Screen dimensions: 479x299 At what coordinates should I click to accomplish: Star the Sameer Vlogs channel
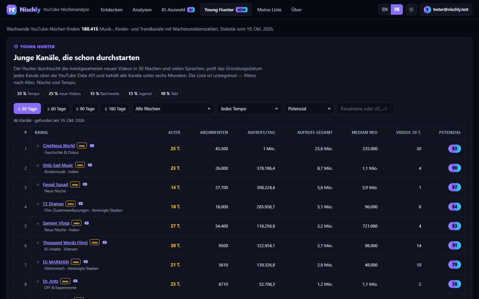coord(38,223)
